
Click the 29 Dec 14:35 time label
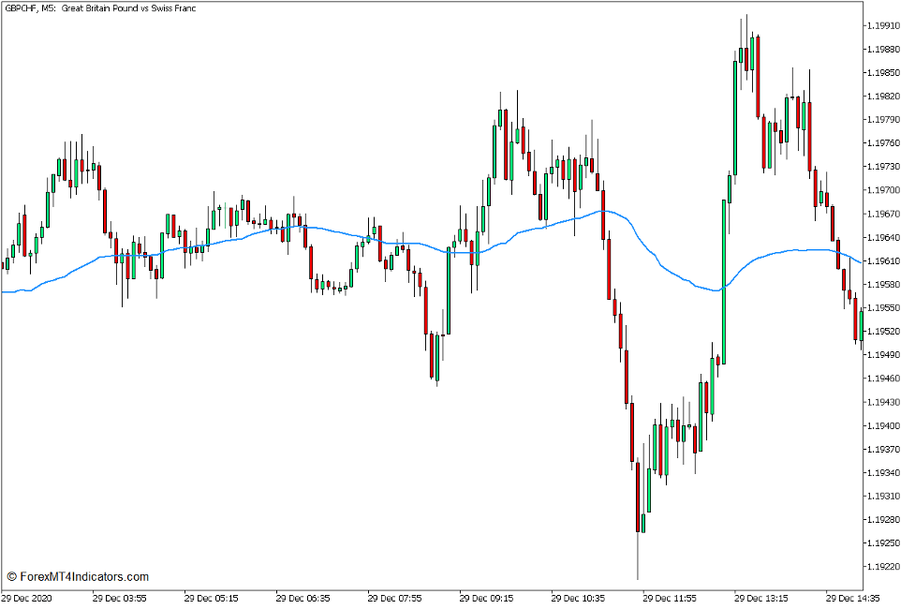[x=851, y=597]
